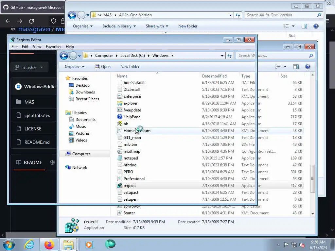Sort by Date modified column header
Screen dimensions: 335x251
click(x=214, y=76)
